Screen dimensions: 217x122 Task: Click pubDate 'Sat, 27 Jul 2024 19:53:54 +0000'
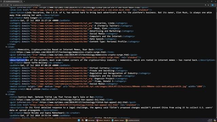click(x=39, y=115)
